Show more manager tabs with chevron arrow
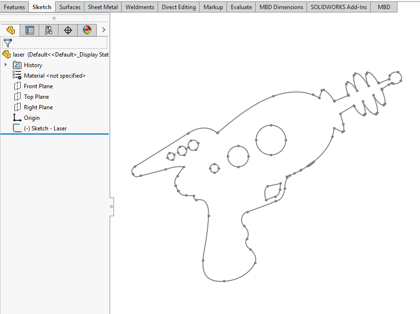 pos(104,30)
